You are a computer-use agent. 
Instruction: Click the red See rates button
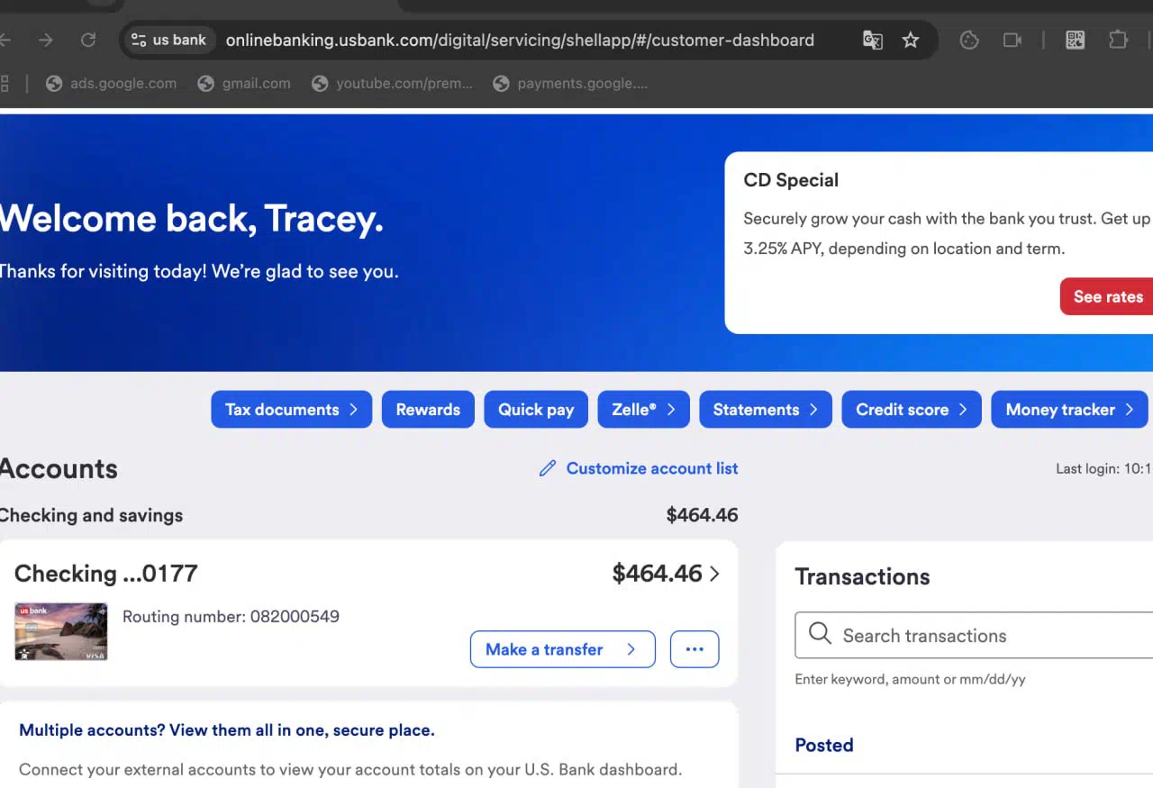[1107, 297]
